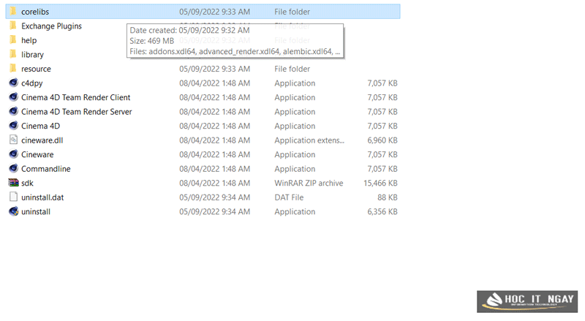
Task: Select the sdk file name
Action: 27,184
